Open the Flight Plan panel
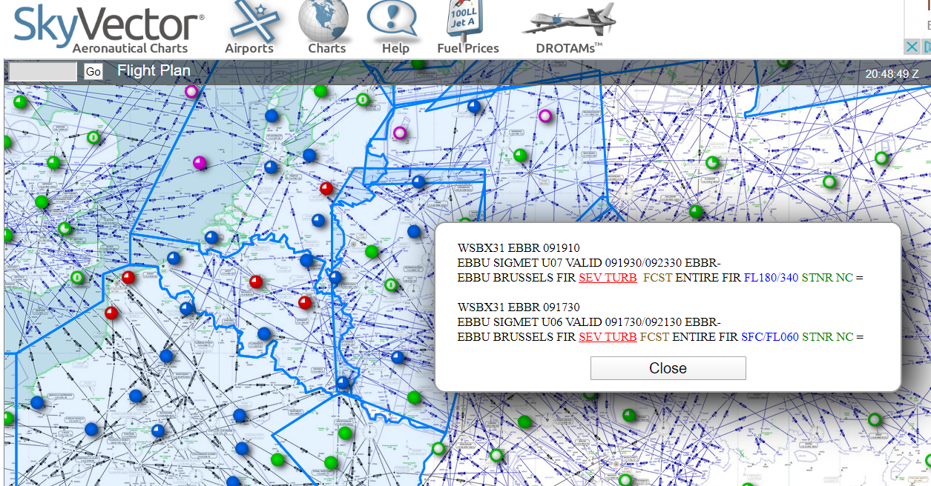This screenshot has width=931, height=486. point(154,71)
